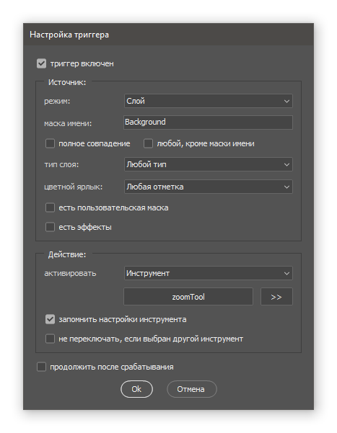Click the zoomTool button
This screenshot has height=433, width=337.
point(188,297)
